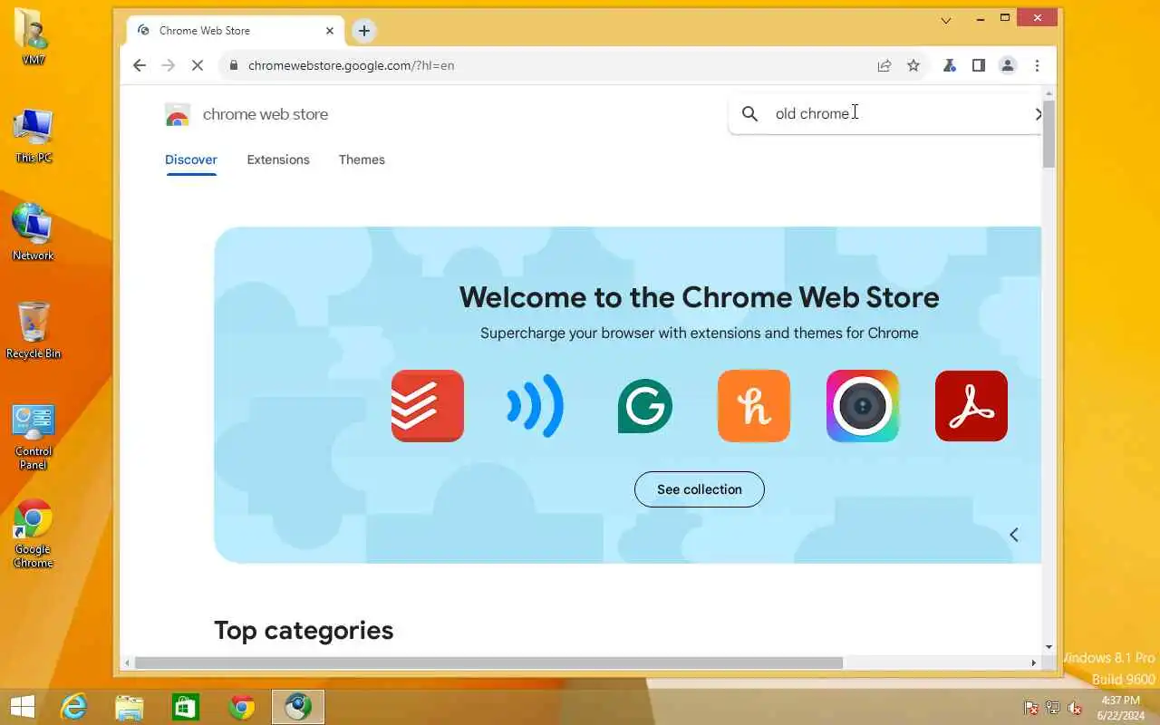Open the VM7 user folder on desktop

point(34,36)
